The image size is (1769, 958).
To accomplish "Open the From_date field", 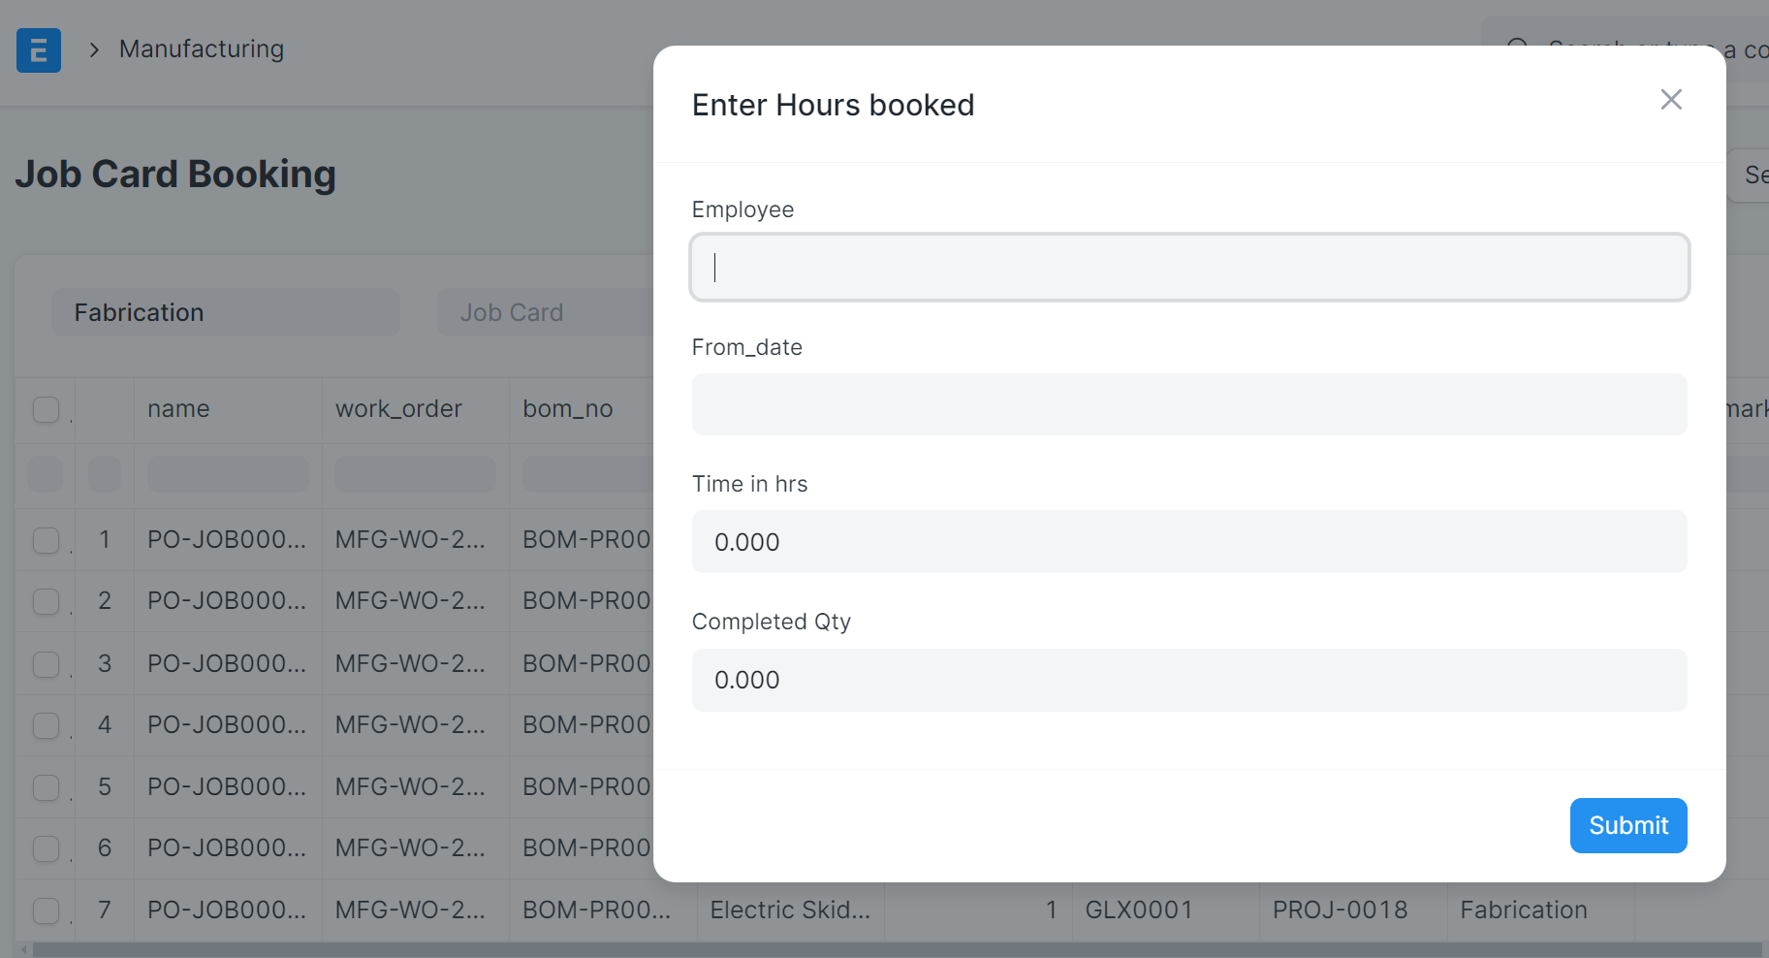I will (x=1189, y=404).
